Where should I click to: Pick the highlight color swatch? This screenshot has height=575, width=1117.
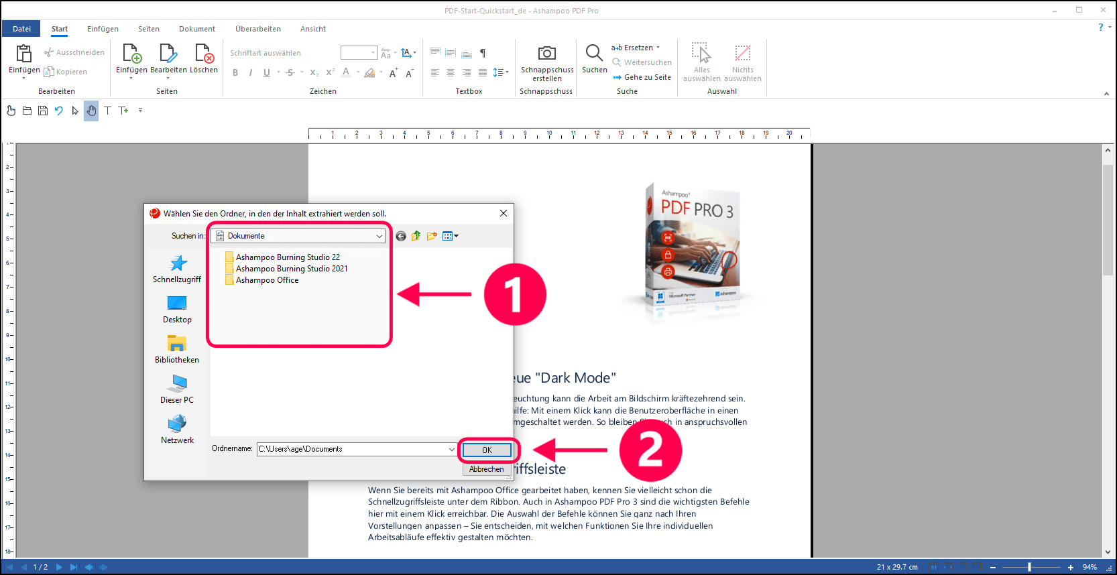369,72
